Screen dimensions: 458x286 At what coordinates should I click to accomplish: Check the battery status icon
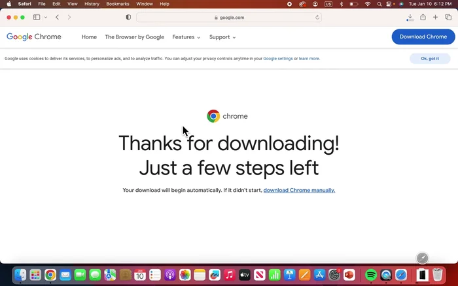[x=354, y=4]
